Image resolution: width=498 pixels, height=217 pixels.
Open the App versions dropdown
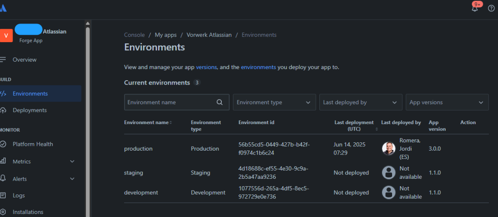pyautogui.click(x=447, y=102)
